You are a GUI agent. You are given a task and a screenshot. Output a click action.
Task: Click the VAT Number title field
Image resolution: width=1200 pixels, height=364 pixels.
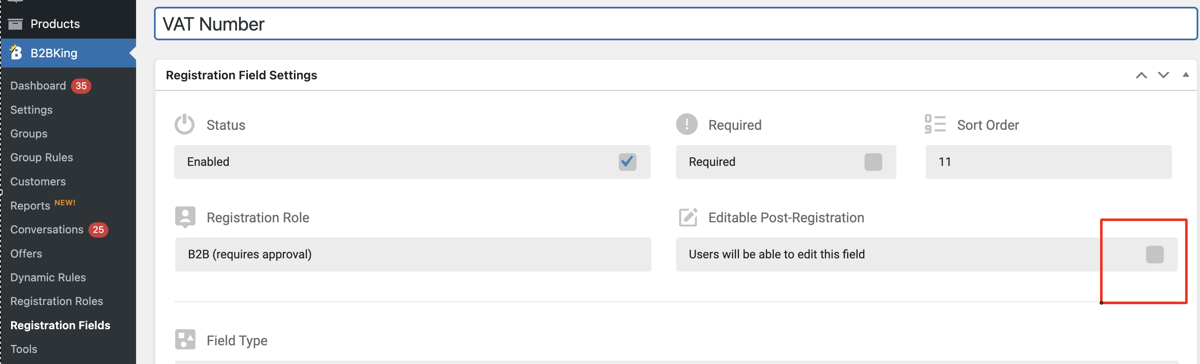[x=675, y=24]
